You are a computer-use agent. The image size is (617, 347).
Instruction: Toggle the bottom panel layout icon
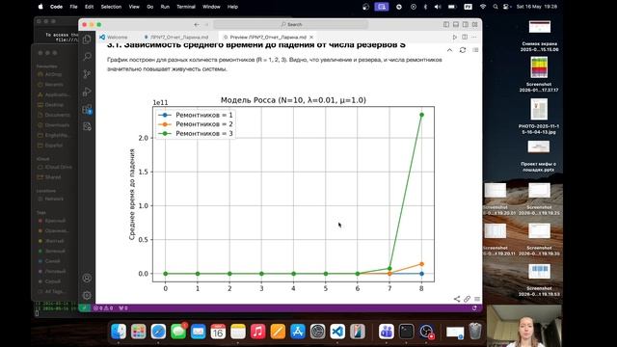(x=456, y=24)
